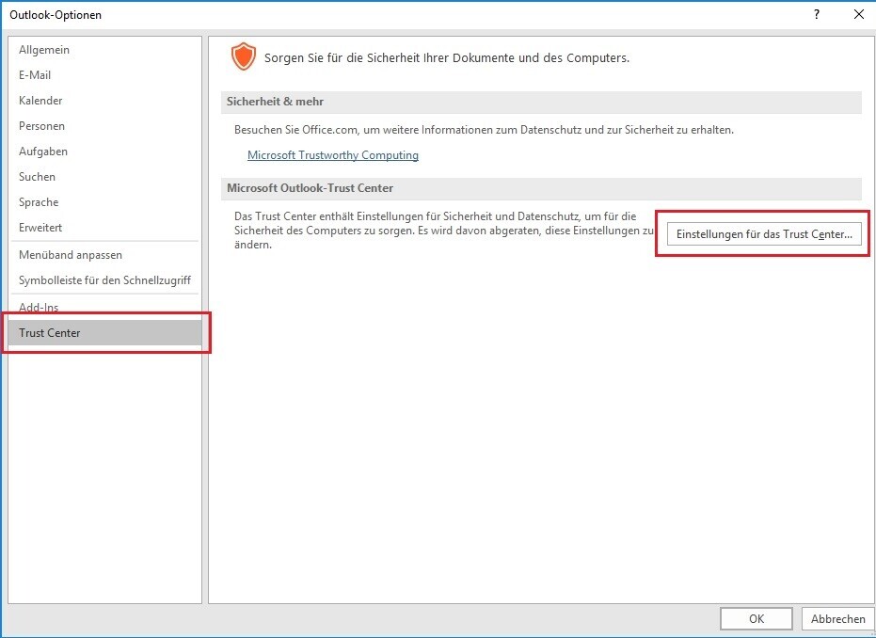
Task: Open Suchen options
Action: (104, 177)
